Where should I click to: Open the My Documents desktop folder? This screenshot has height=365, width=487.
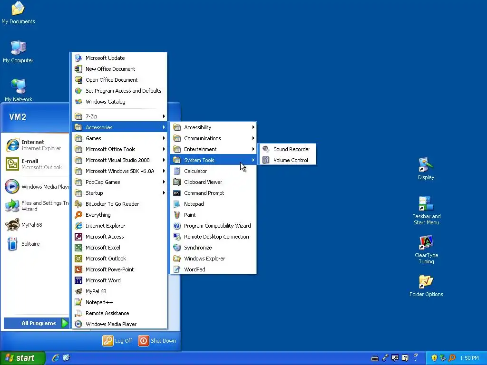[x=18, y=13]
